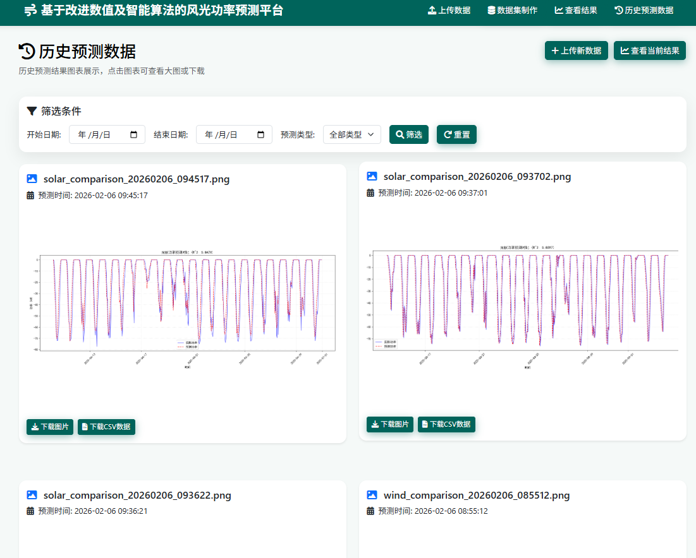Click calendar icon beside 2026-02-06 09:45:17
The height and width of the screenshot is (558, 696).
pos(30,195)
